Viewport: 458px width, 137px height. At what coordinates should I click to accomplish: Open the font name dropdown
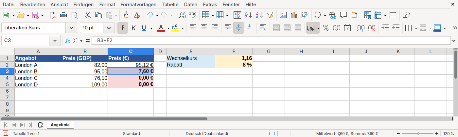click(x=71, y=28)
